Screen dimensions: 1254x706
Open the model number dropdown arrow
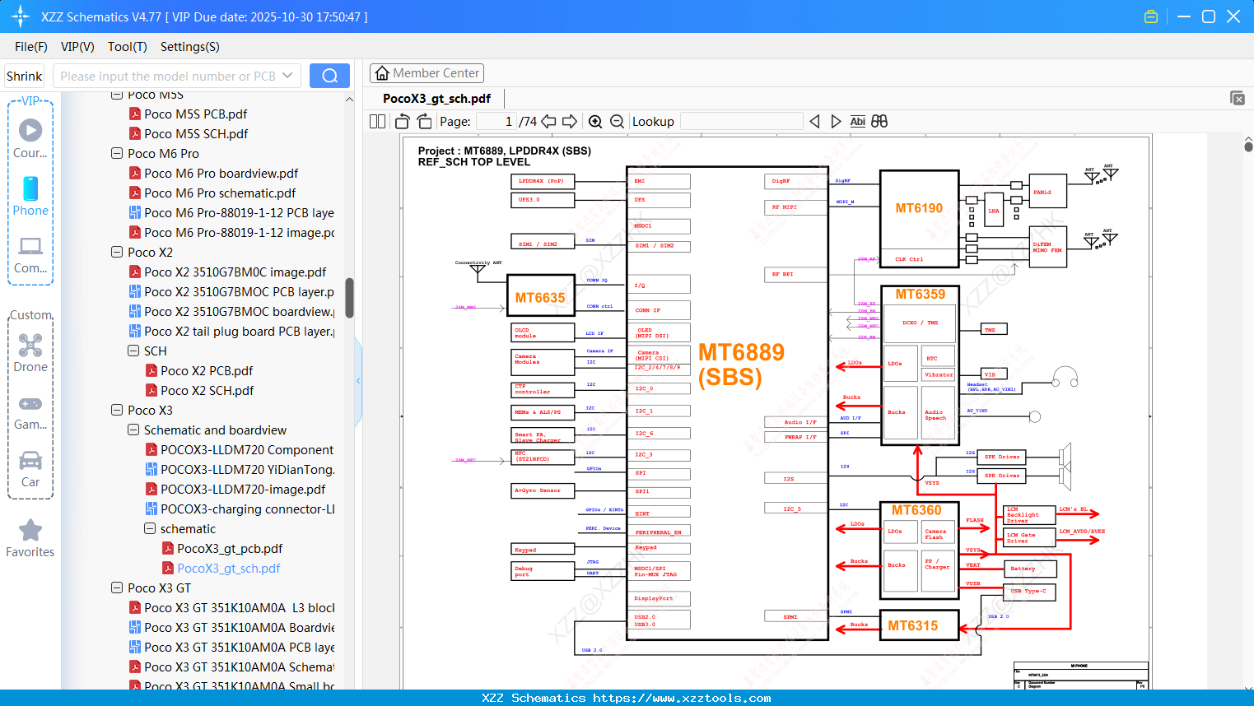[x=287, y=76]
